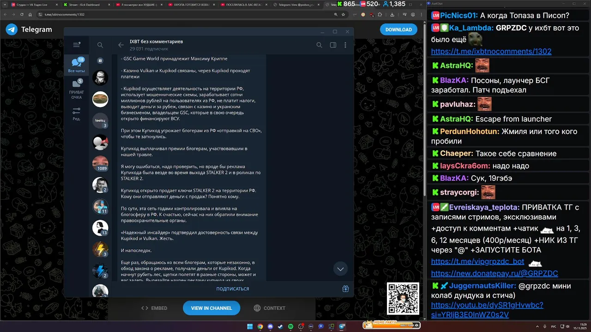
Task: Click Evreiskaya_teplota username in chat
Action: coord(484,207)
